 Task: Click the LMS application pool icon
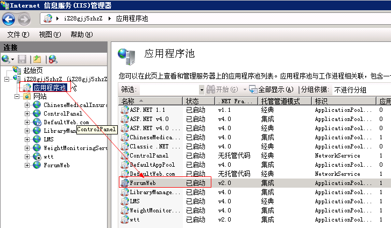pyautogui.click(x=124, y=201)
